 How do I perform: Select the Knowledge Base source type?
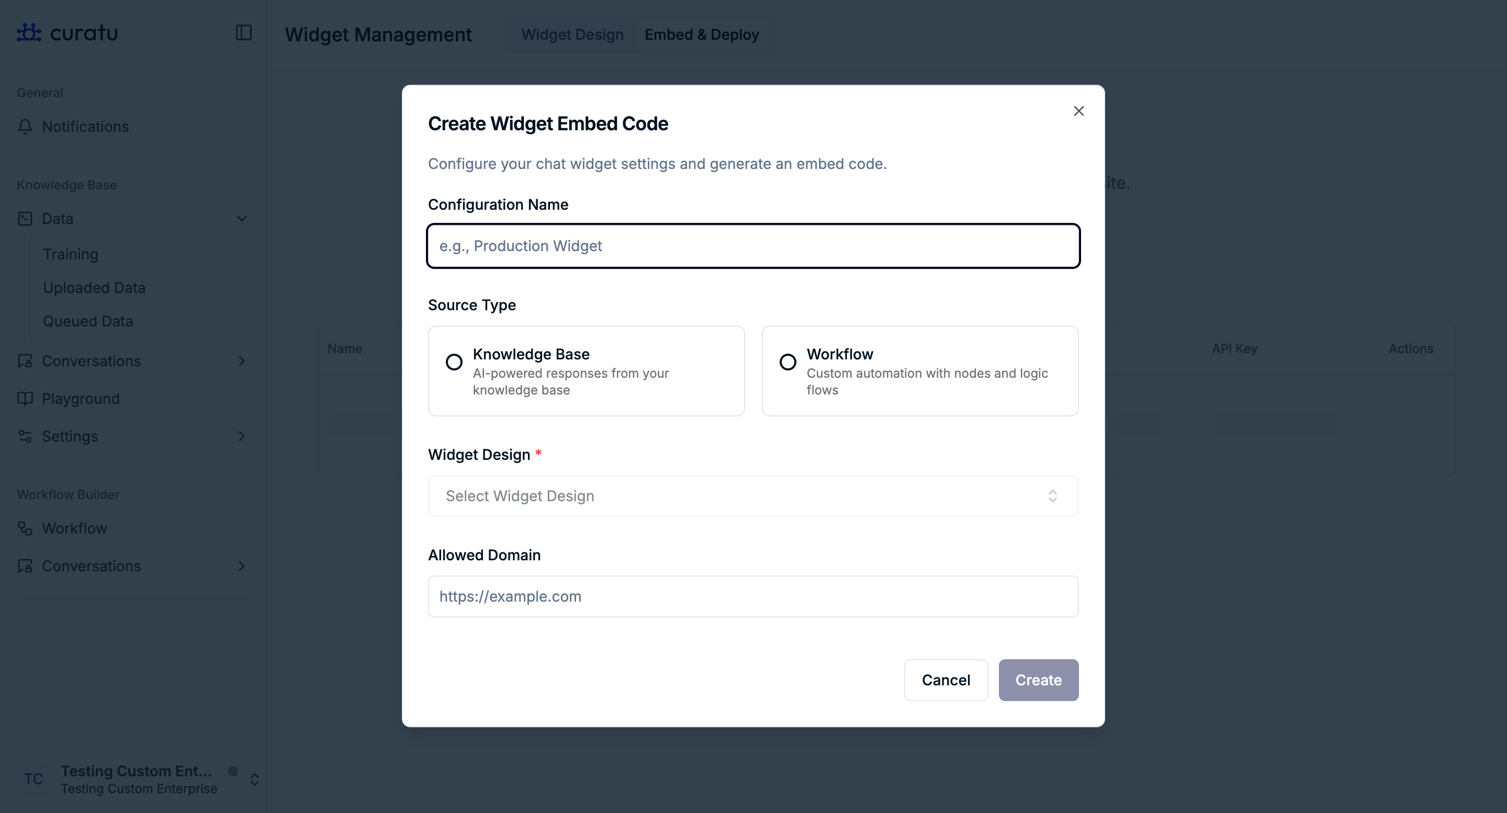click(454, 362)
